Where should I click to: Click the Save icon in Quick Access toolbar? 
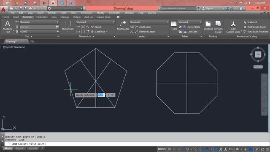tap(21, 8)
